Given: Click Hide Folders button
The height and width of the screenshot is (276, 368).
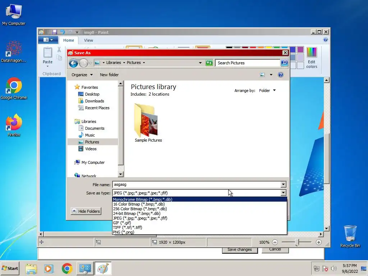Looking at the screenshot, I should coord(86,211).
